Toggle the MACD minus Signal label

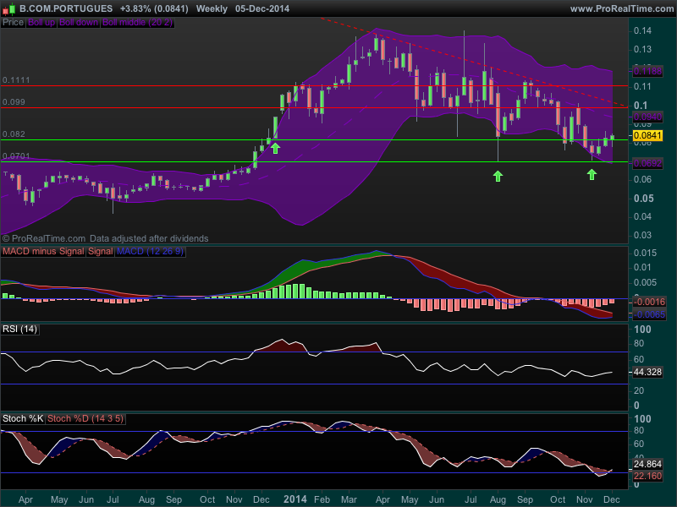(44, 252)
